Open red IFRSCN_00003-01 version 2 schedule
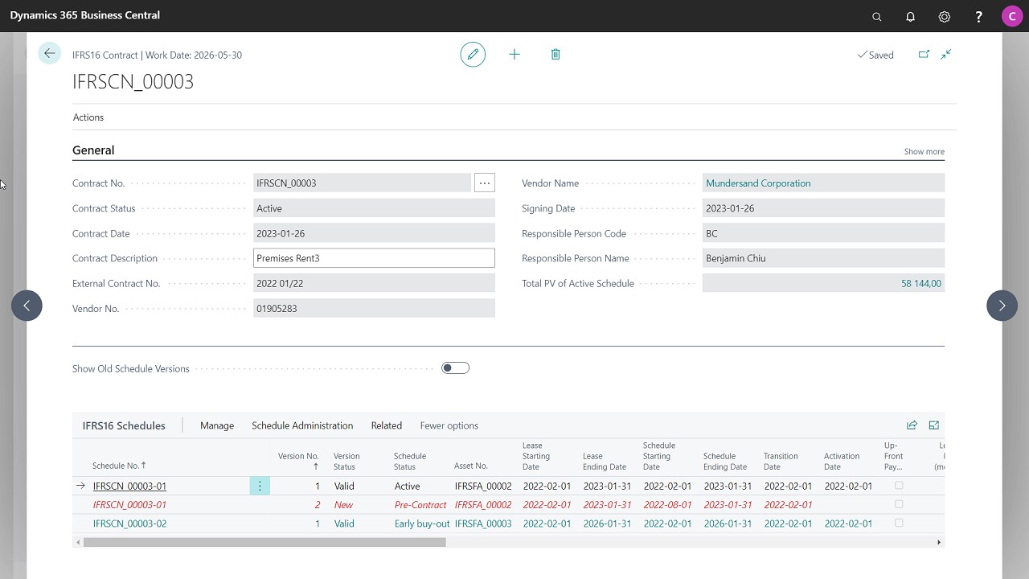This screenshot has height=579, width=1029. (x=129, y=505)
